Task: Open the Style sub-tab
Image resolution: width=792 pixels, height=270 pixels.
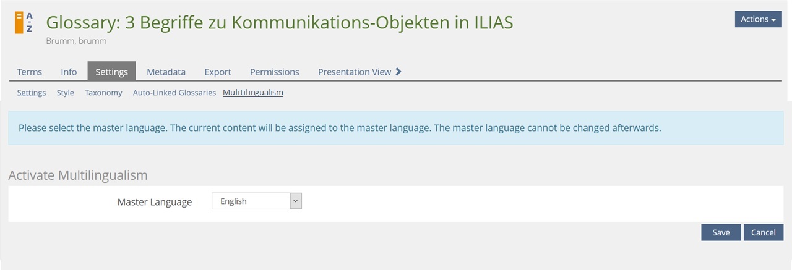Action: (x=65, y=93)
